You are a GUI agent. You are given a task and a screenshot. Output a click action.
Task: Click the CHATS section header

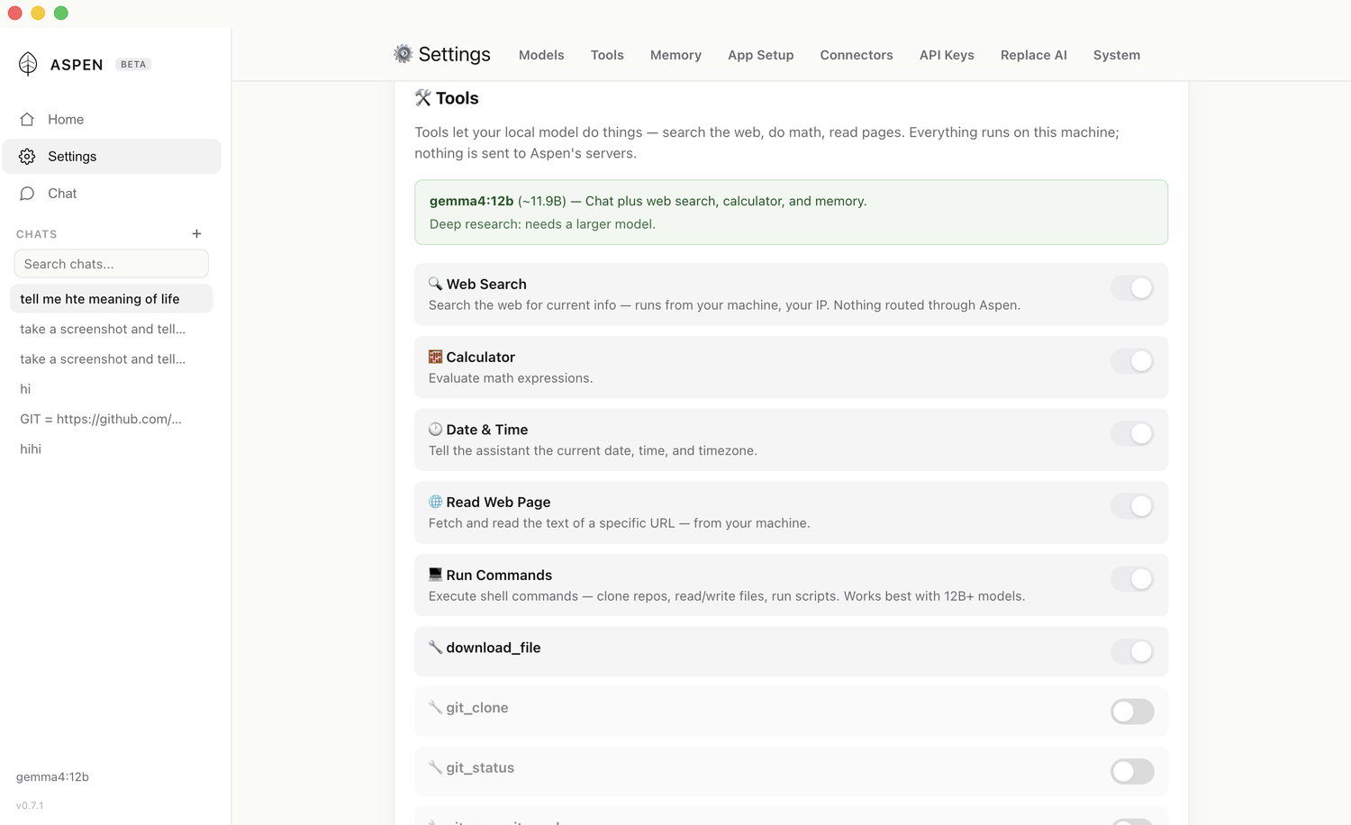tap(37, 234)
